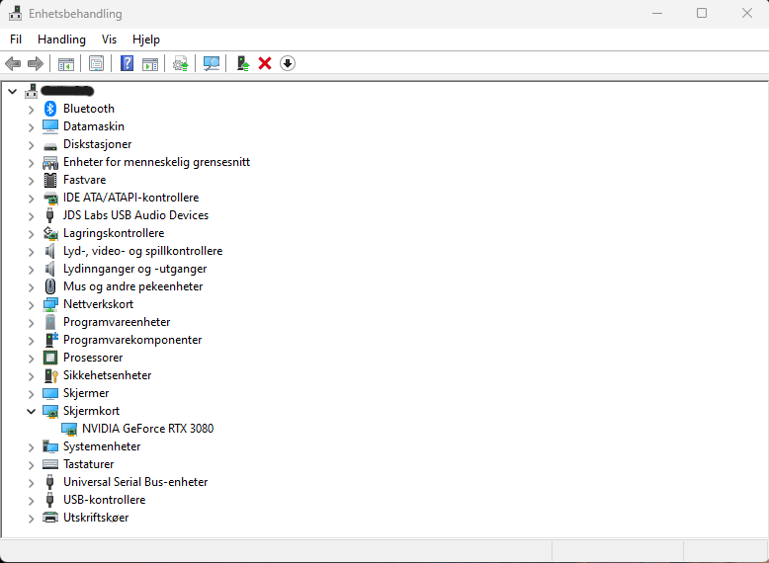Screen dimensions: 769x563
Task: Click the Tastaturer keyboard icon
Action: click(50, 464)
